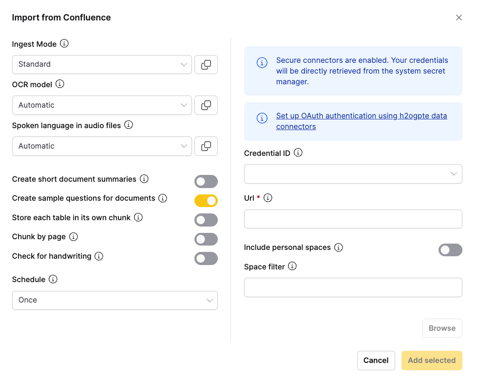
Task: Click the info icon next to Schedule
Action: click(54, 280)
